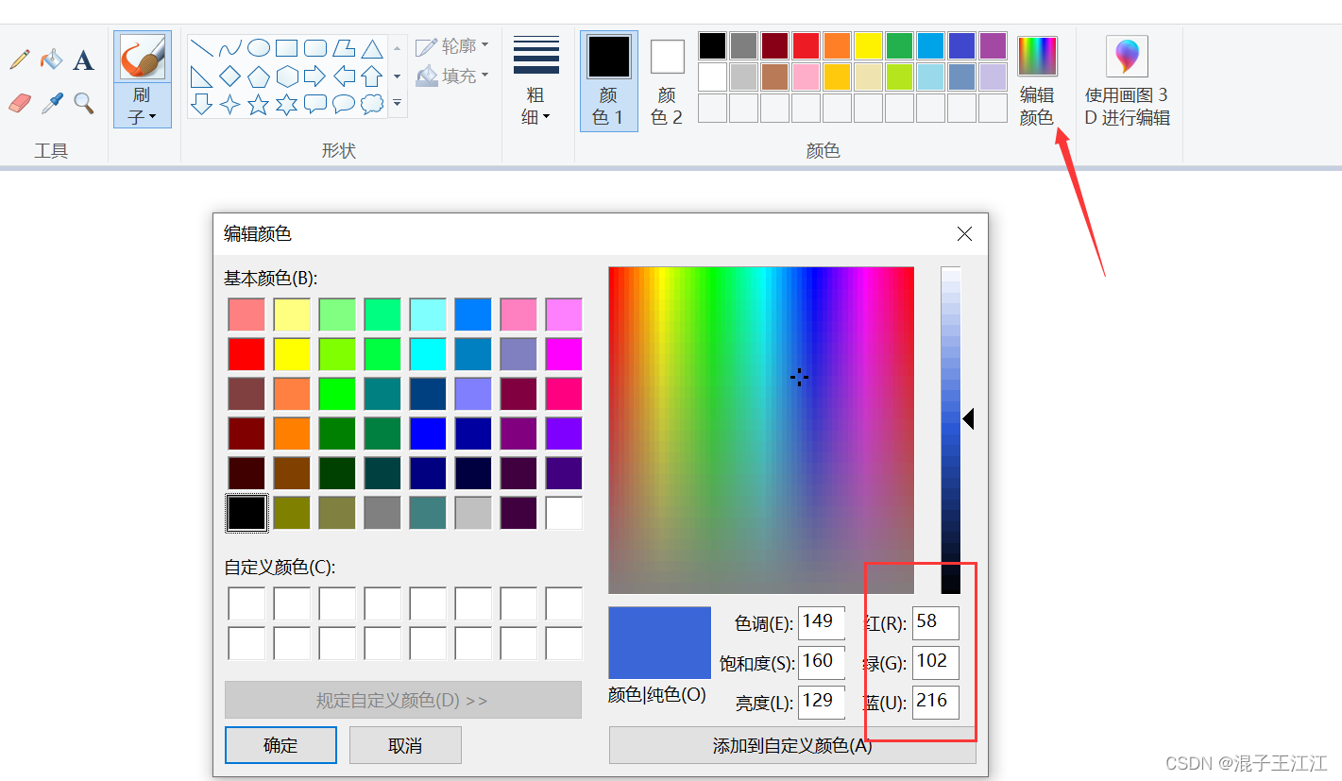Choose the four-point star shape

(229, 104)
